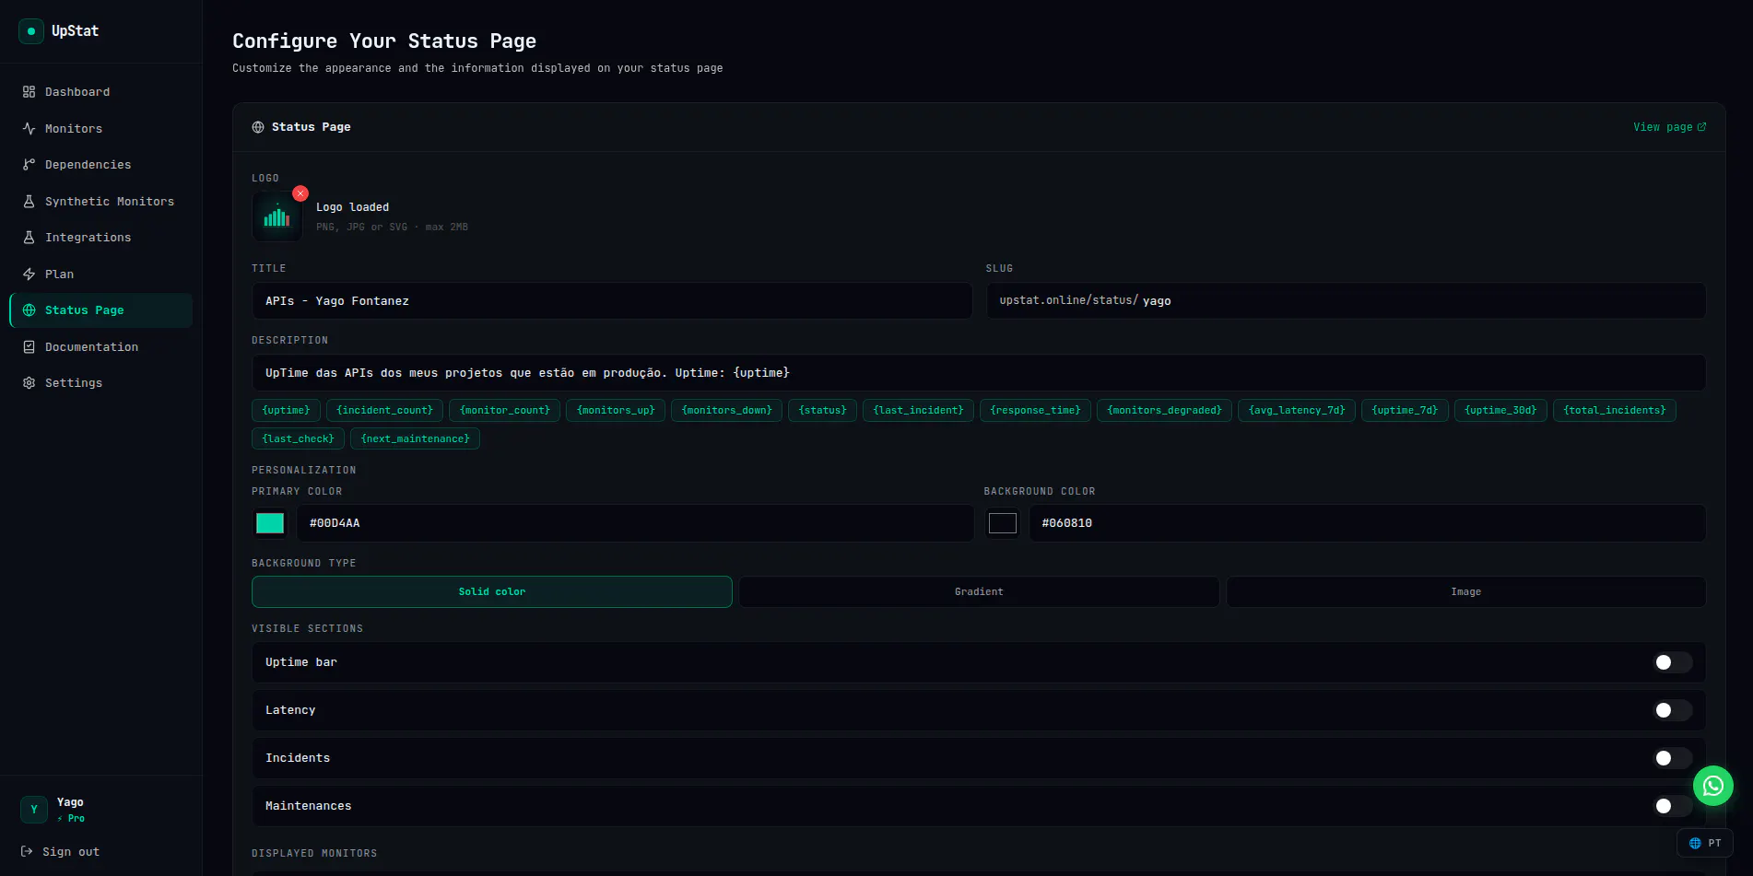The height and width of the screenshot is (876, 1753).
Task: Edit the background color hex field
Action: tap(1367, 523)
